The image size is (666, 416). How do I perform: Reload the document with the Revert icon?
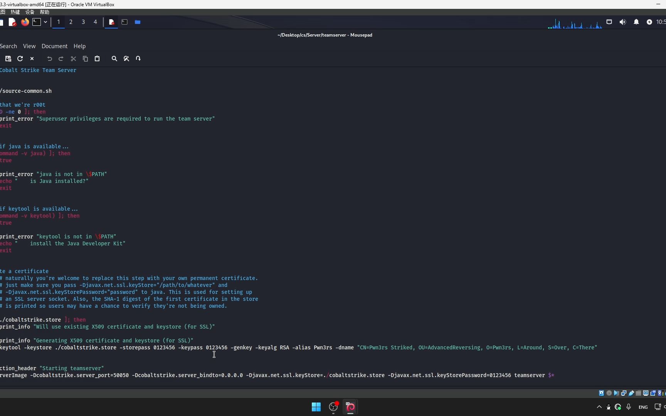click(20, 59)
